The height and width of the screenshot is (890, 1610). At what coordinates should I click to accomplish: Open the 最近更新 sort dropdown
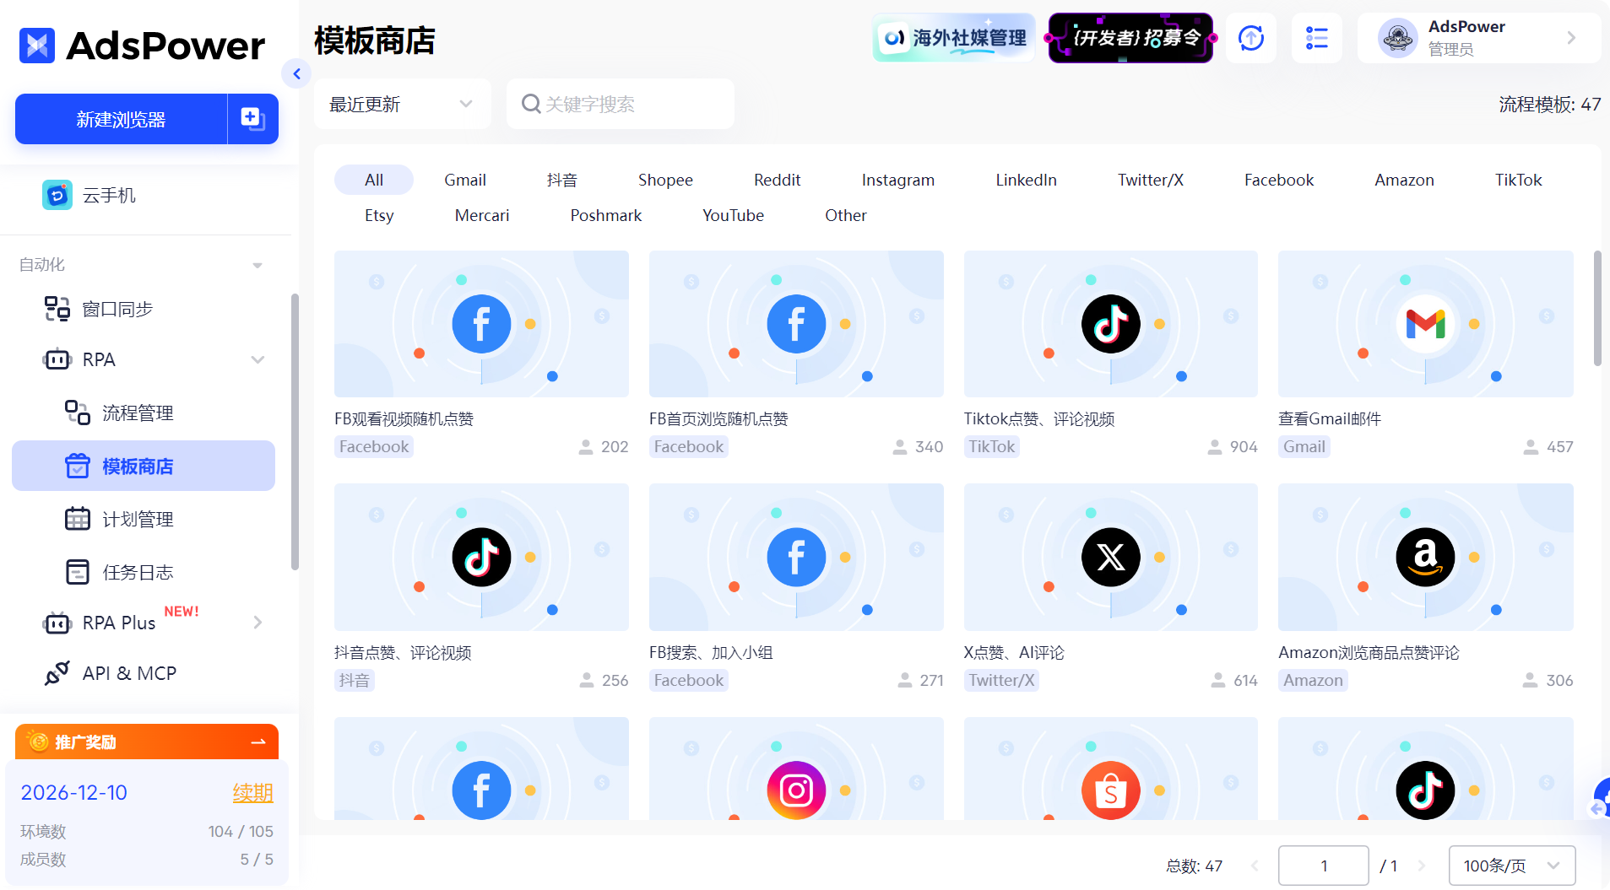(x=402, y=104)
